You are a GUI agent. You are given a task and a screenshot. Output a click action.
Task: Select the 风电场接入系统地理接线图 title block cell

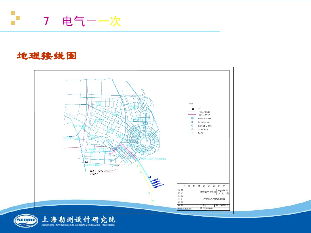coord(214,198)
